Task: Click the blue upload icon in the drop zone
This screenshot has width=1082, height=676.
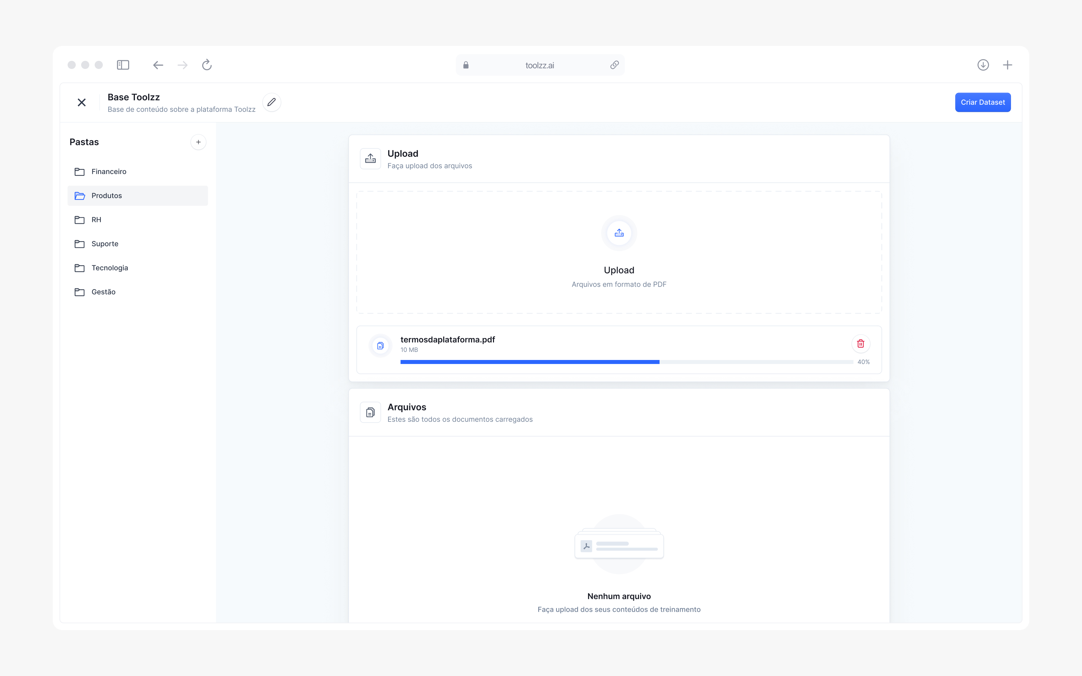Action: (x=619, y=233)
